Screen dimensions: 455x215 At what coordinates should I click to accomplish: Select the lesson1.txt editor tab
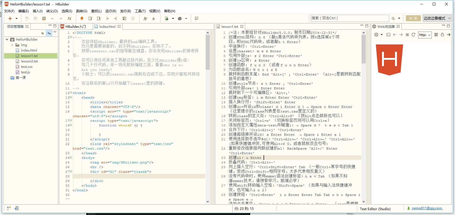pyautogui.click(x=230, y=26)
